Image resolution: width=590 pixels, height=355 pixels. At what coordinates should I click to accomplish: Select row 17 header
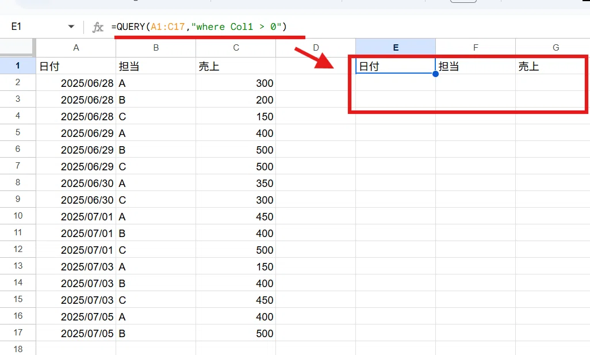click(x=18, y=333)
